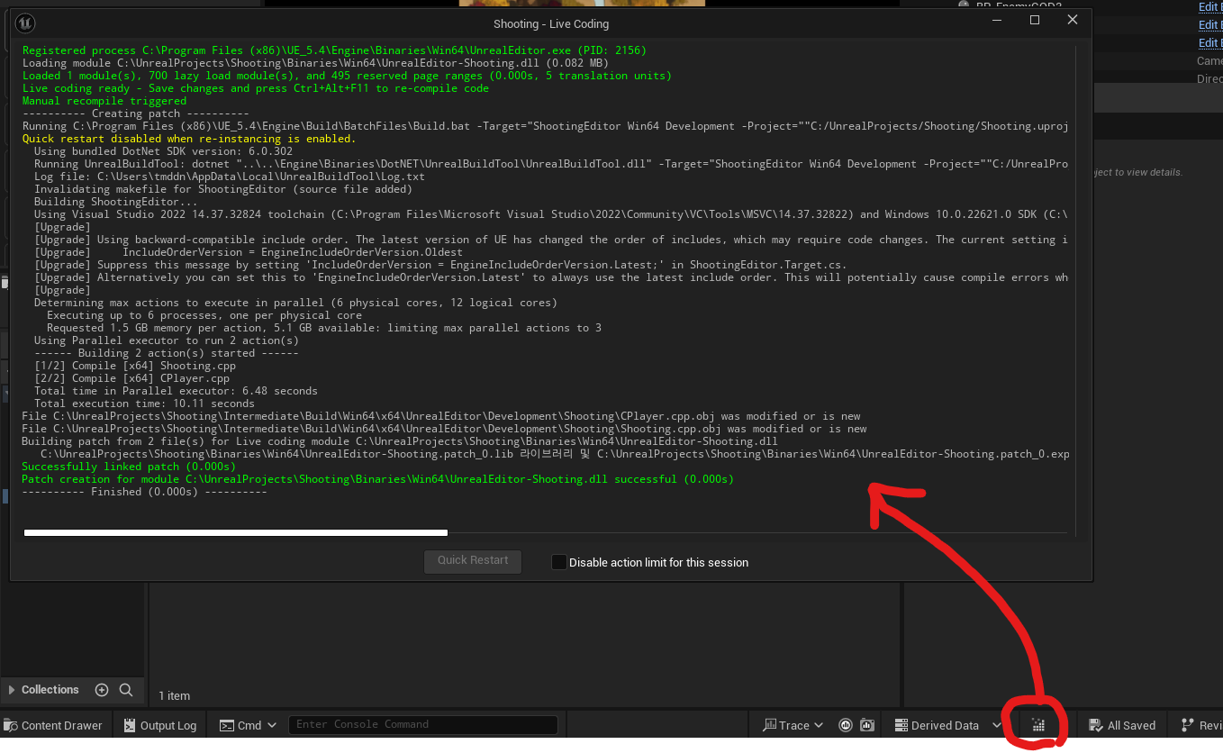Click the circular trace toggle icon next to Trace
The image size is (1223, 753).
click(846, 725)
